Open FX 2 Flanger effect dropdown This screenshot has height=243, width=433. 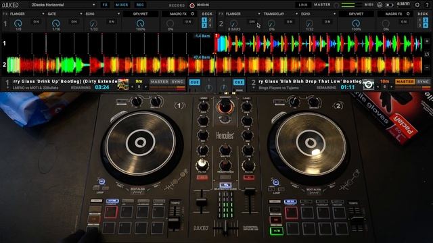(243, 13)
